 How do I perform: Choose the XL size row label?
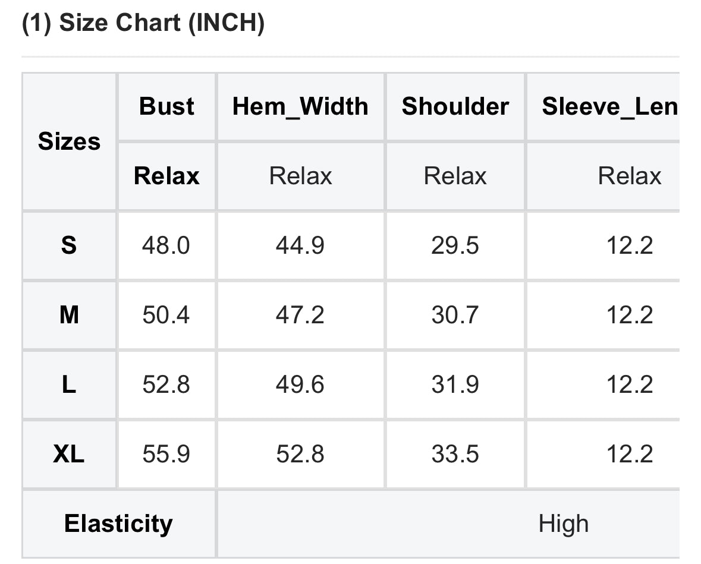coord(69,454)
